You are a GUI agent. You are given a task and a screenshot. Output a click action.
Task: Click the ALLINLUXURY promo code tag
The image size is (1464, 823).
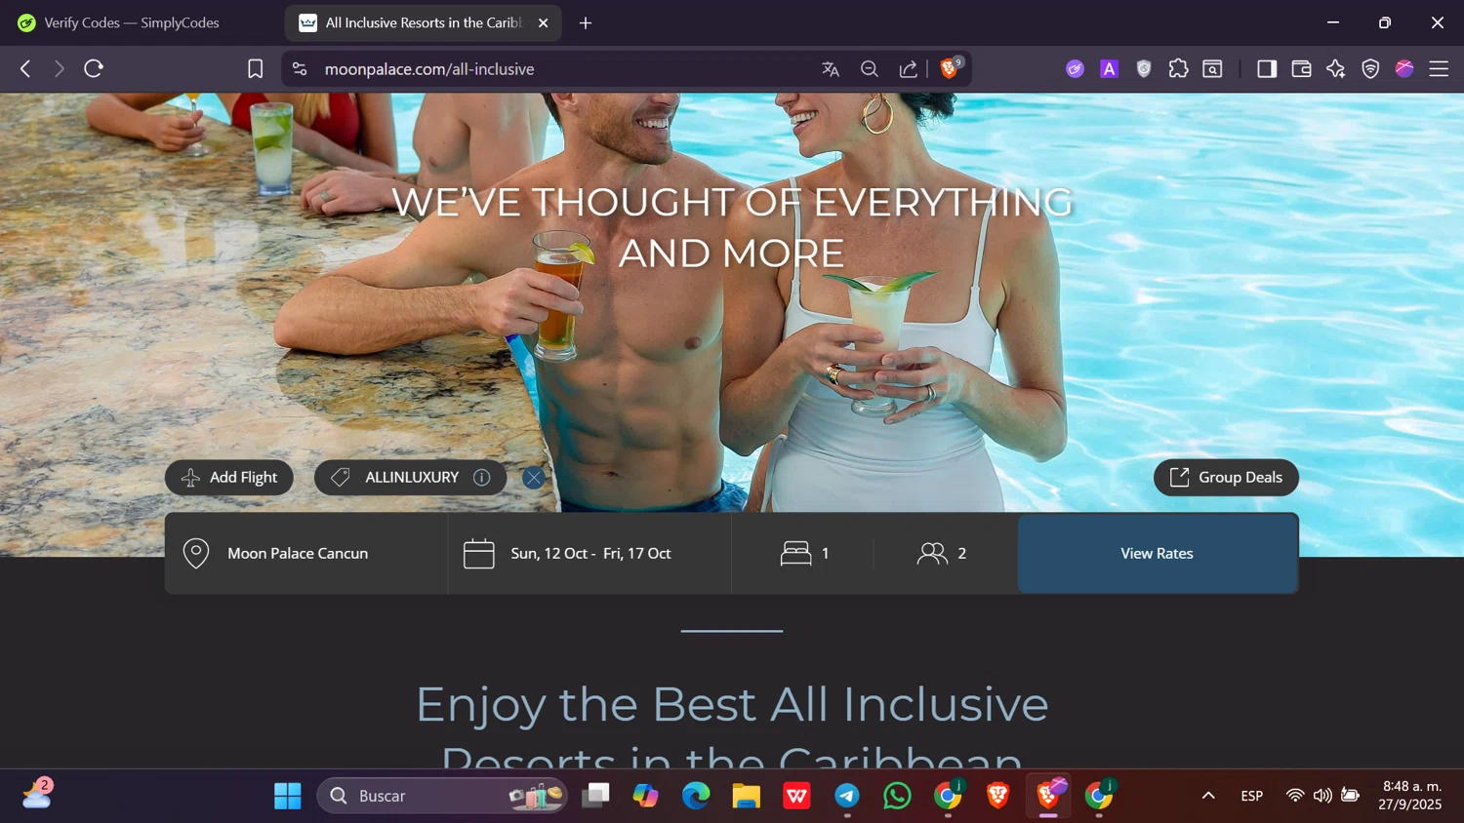tap(411, 477)
